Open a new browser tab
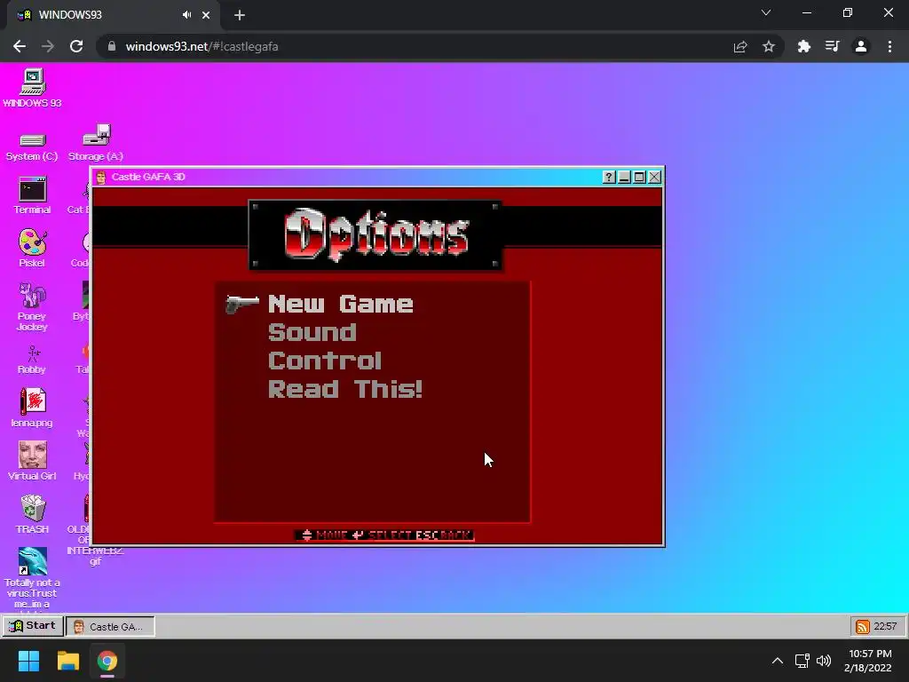 [x=240, y=15]
